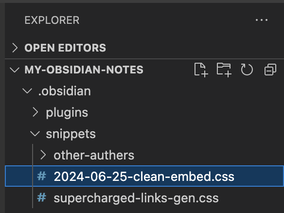The height and width of the screenshot is (213, 284).
Task: Collapse all folders in Explorer
Action: coord(270,70)
